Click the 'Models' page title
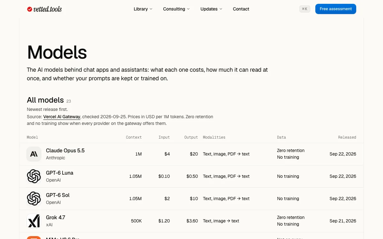 pyautogui.click(x=57, y=52)
